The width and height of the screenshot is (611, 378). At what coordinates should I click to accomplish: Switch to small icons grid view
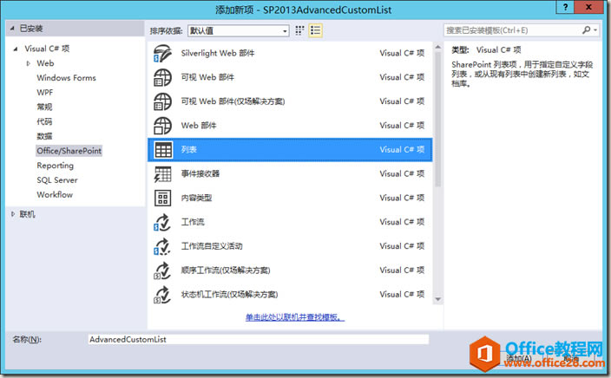click(299, 30)
